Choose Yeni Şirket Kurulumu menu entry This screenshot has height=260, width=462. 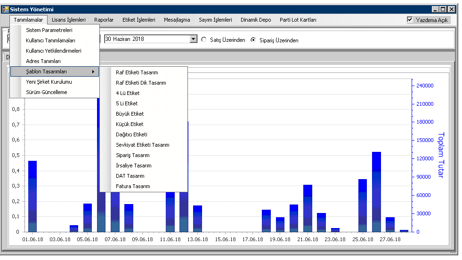point(55,82)
